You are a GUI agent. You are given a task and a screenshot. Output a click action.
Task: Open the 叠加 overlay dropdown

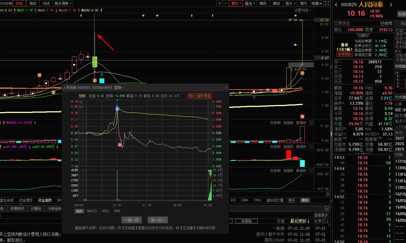point(250,3)
